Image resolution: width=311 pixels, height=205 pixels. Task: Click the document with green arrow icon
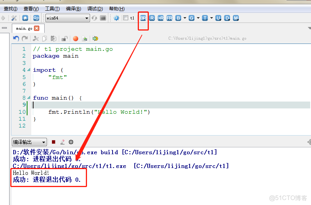(85, 39)
